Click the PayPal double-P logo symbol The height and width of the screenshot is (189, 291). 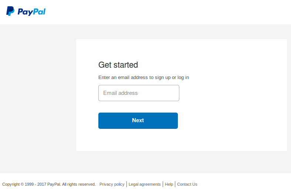tap(10, 11)
